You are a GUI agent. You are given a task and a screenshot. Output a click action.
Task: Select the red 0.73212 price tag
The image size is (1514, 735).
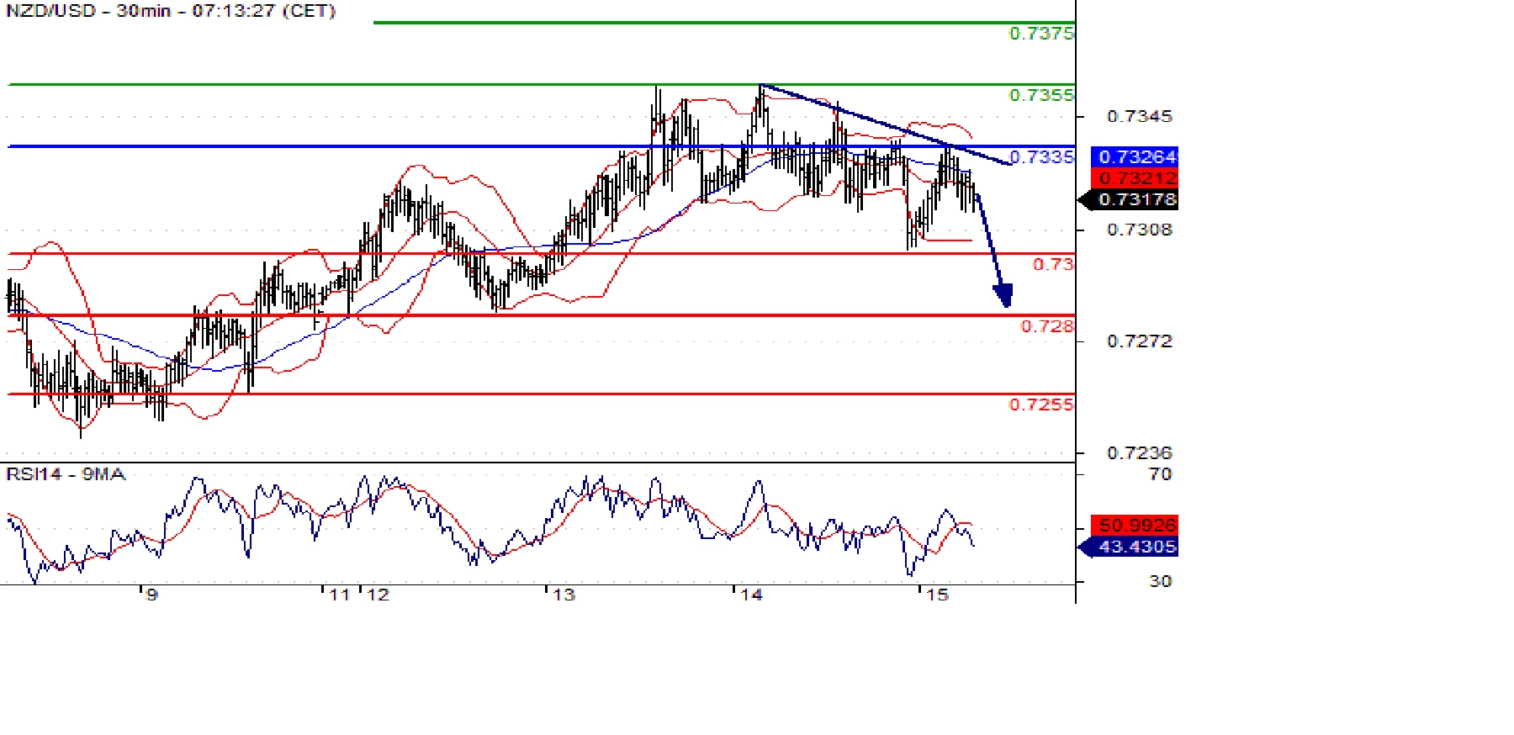tap(1135, 177)
